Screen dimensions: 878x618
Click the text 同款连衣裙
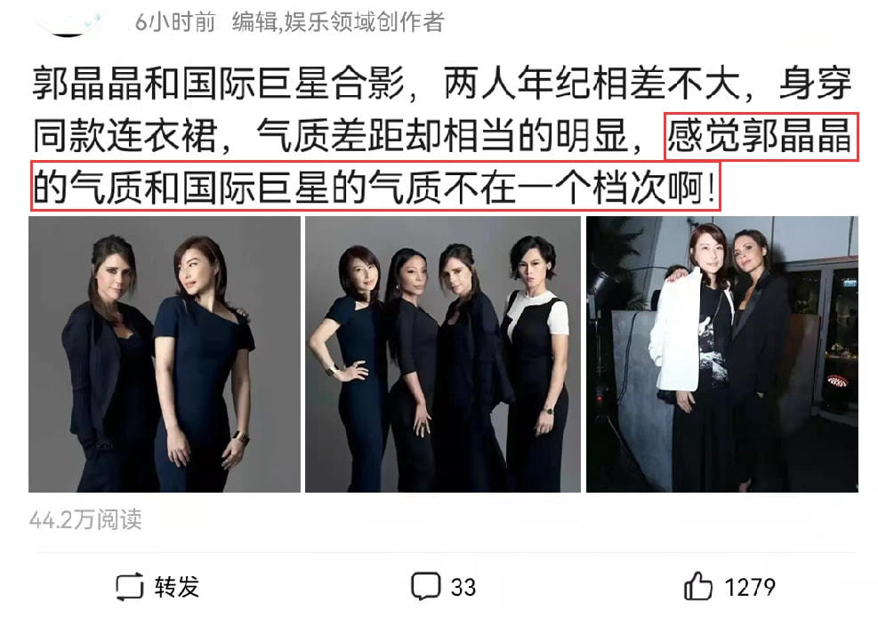coord(125,136)
